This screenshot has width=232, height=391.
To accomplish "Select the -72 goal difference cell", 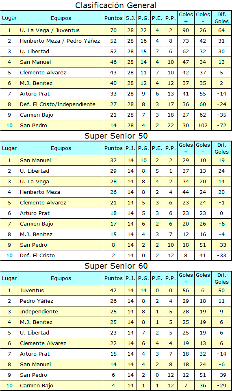I will 221,126.
